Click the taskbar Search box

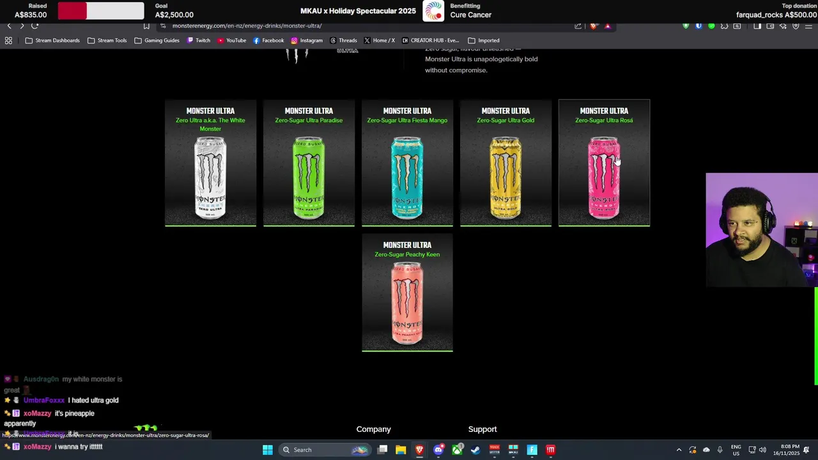(325, 450)
